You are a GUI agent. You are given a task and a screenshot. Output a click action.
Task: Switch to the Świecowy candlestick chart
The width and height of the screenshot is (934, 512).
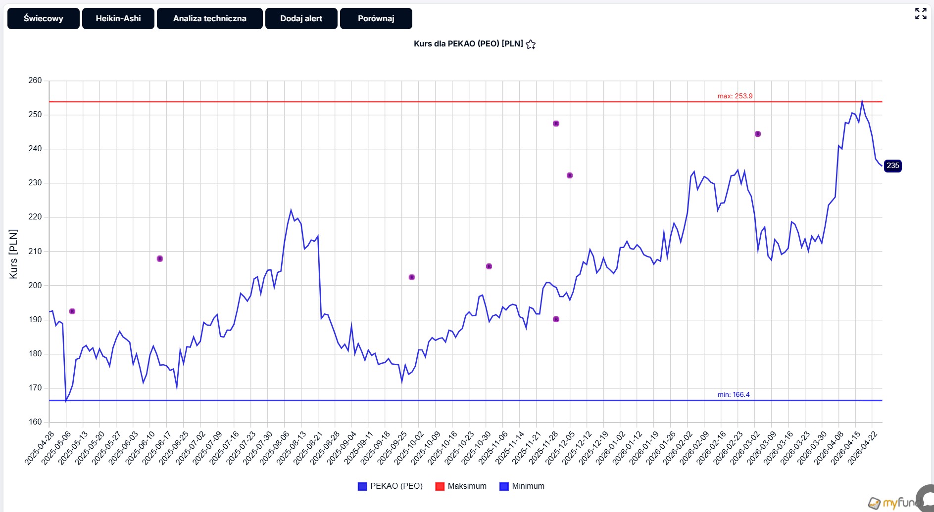tap(44, 19)
